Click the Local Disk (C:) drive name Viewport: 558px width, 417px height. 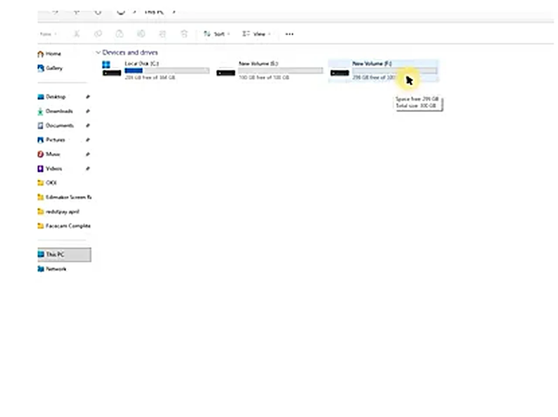142,64
